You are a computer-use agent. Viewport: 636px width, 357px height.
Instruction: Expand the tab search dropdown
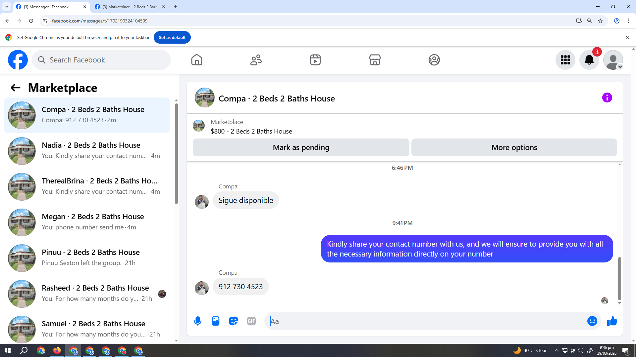pos(7,7)
